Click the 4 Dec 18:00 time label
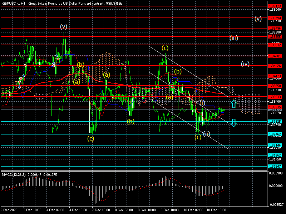This screenshot has width=286, height=214. point(78,210)
